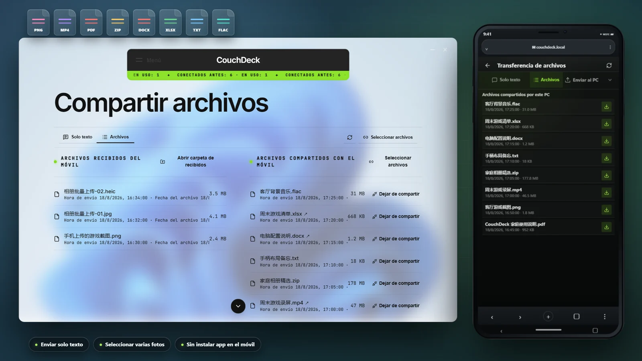Expand the phone tab dropdown chevron
Image resolution: width=642 pixels, height=361 pixels.
[x=610, y=80]
